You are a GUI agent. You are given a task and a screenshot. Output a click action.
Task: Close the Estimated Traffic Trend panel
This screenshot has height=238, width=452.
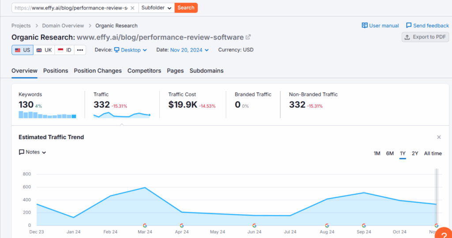pos(439,137)
